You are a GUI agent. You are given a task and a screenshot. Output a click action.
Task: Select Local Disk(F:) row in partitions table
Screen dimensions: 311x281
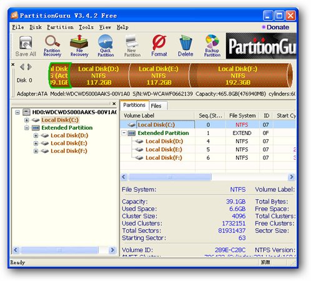207,158
